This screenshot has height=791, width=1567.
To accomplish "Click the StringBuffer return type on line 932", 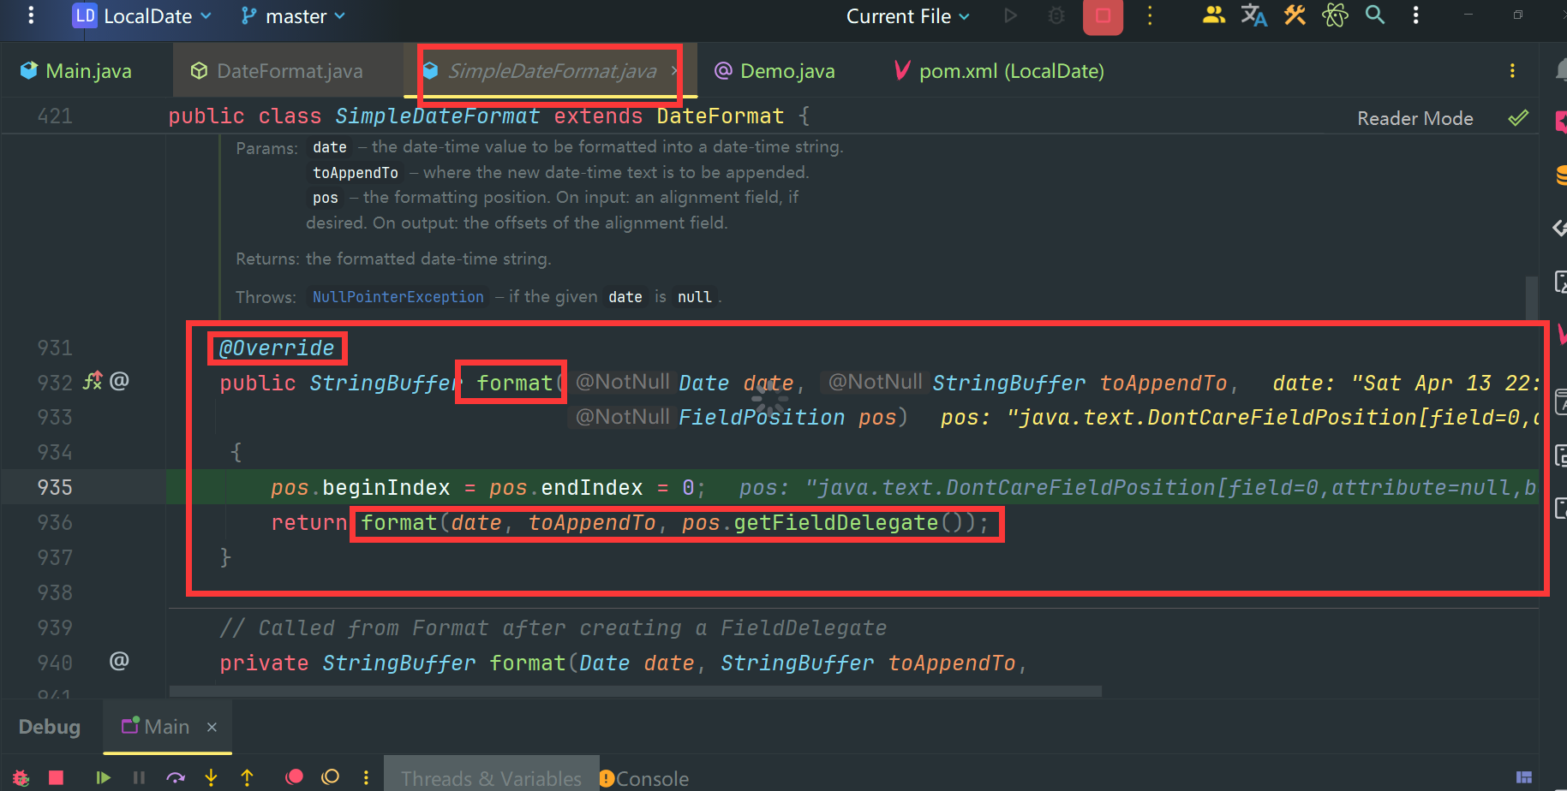I will click(x=386, y=383).
